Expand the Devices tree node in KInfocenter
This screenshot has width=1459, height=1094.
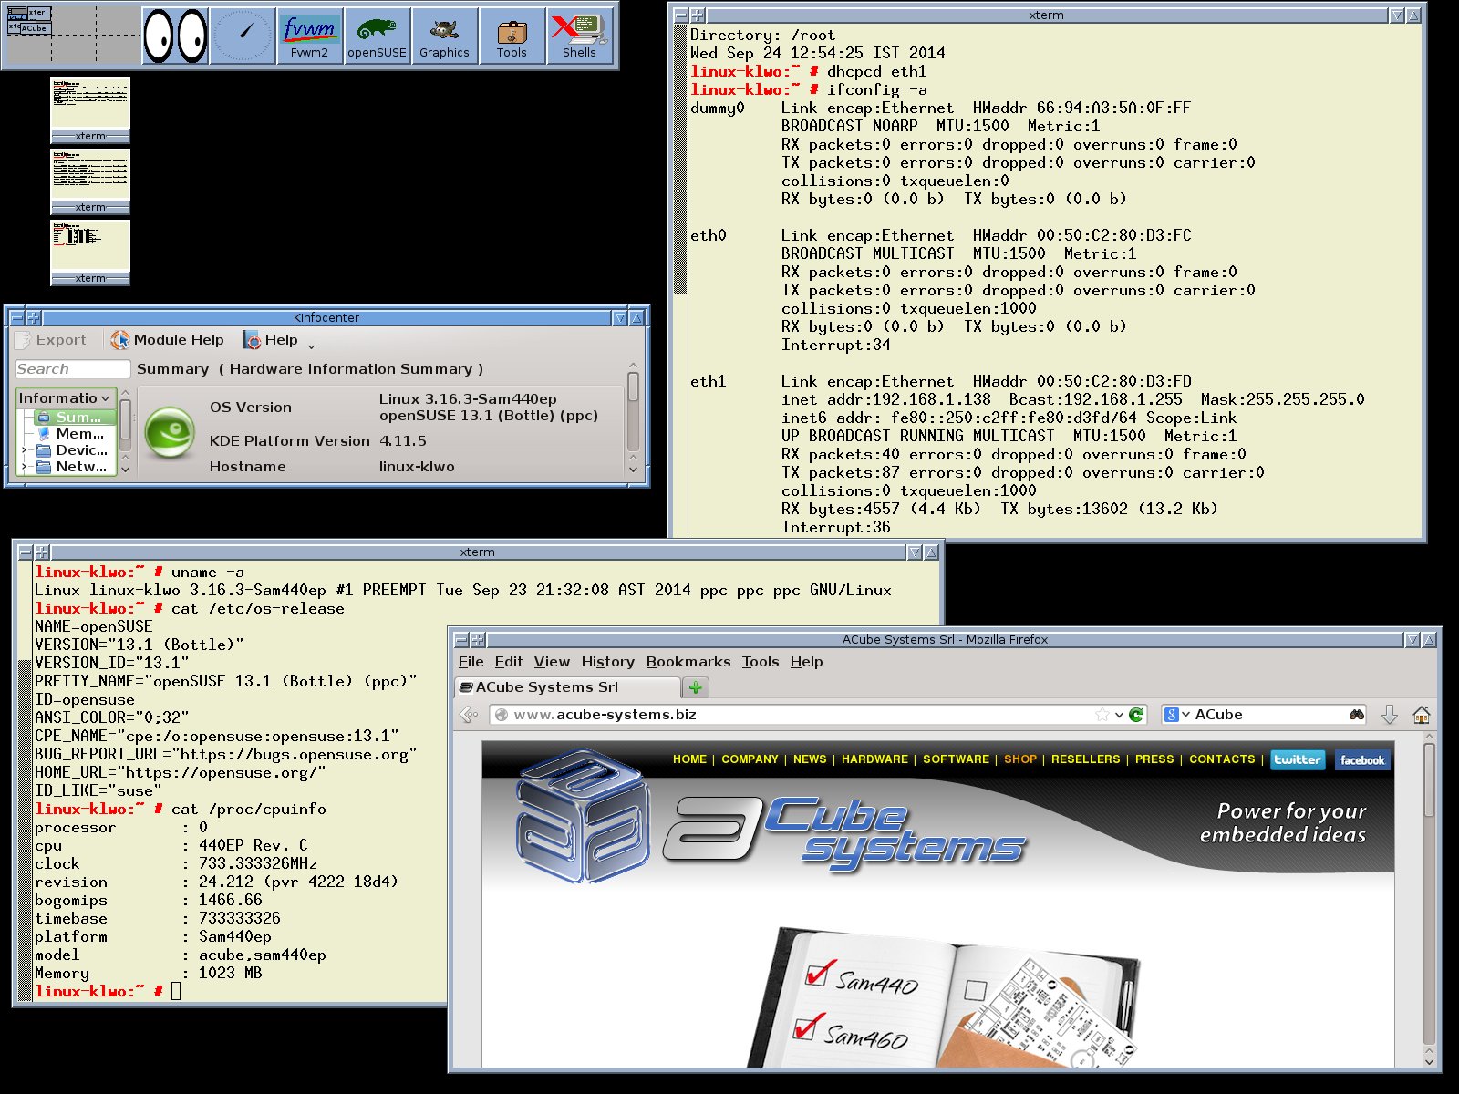[24, 450]
